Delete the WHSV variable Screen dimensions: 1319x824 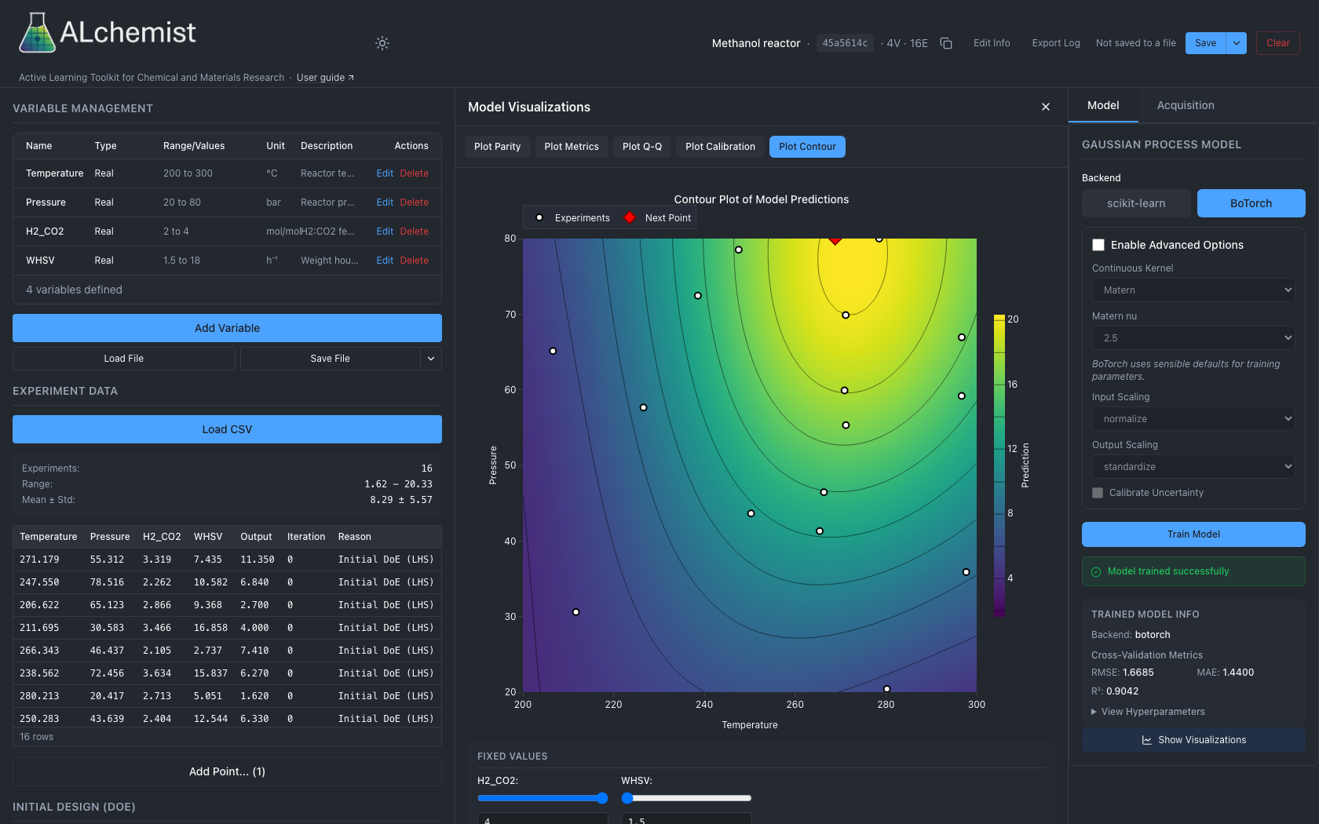pyautogui.click(x=415, y=261)
